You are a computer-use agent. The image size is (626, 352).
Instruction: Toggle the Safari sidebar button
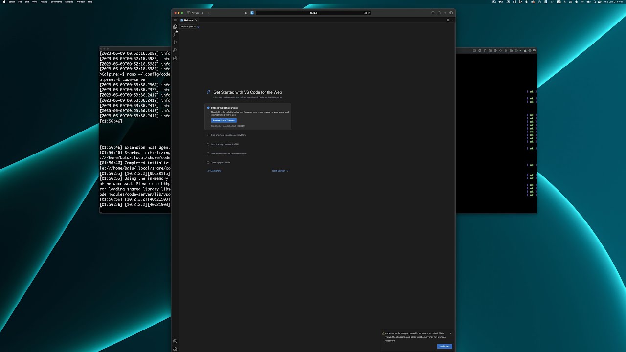(x=189, y=13)
